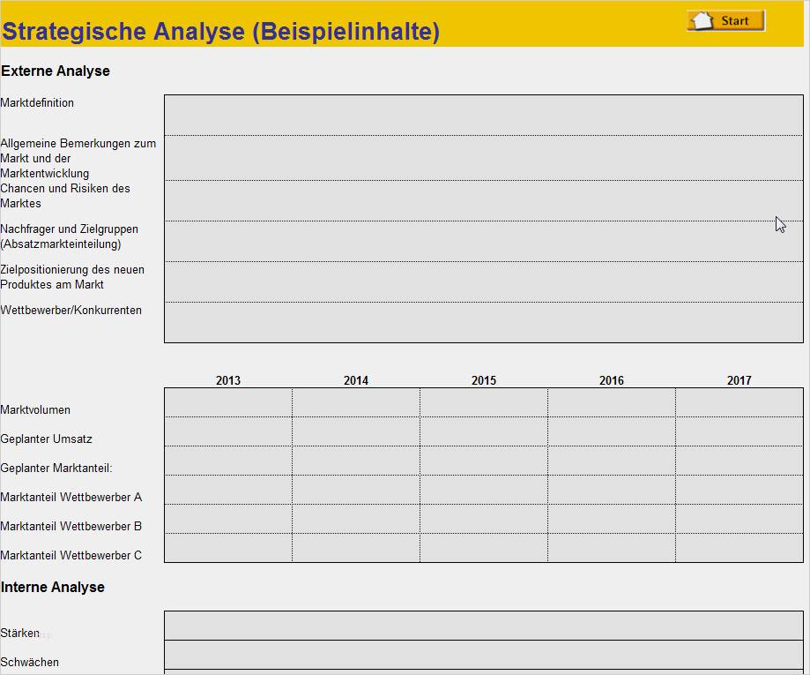Select Marktvolumen cell for 2015

[484, 403]
